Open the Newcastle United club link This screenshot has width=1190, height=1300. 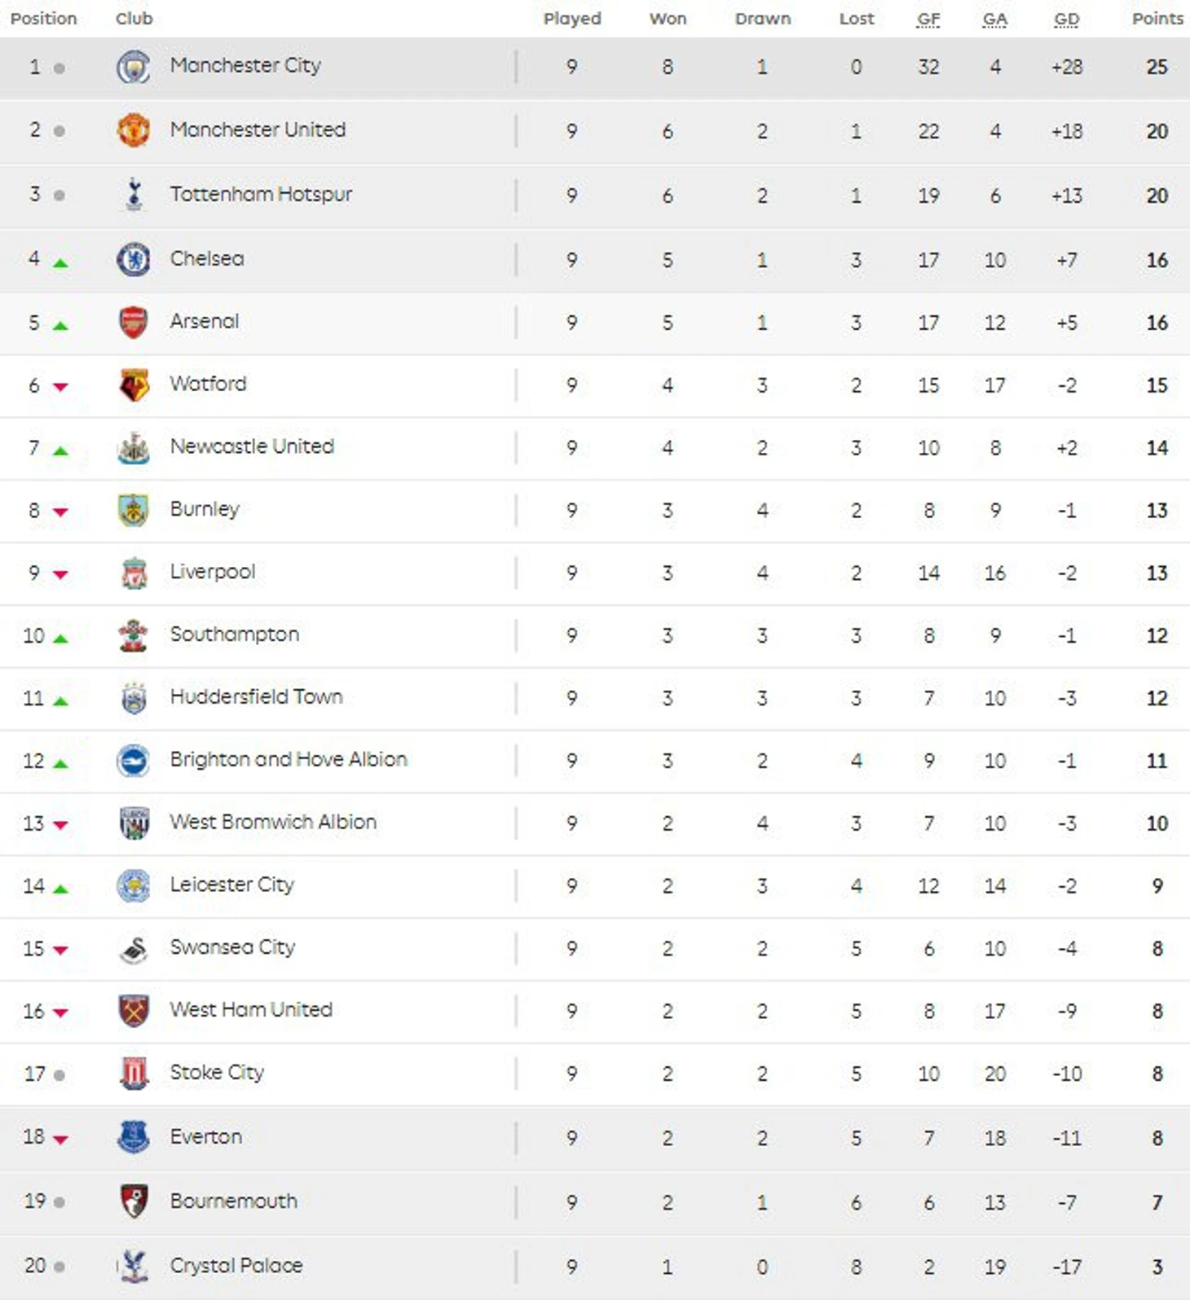tap(252, 446)
